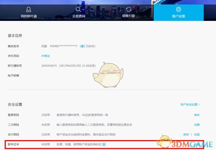Click 修改 for 支付密码

(186, 135)
